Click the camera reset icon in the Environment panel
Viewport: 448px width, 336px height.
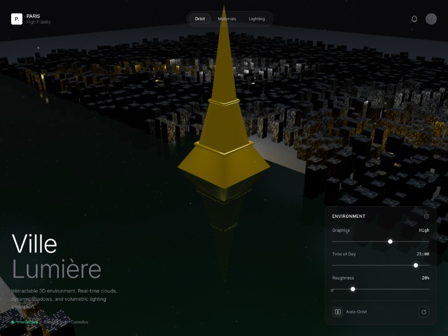tap(424, 312)
